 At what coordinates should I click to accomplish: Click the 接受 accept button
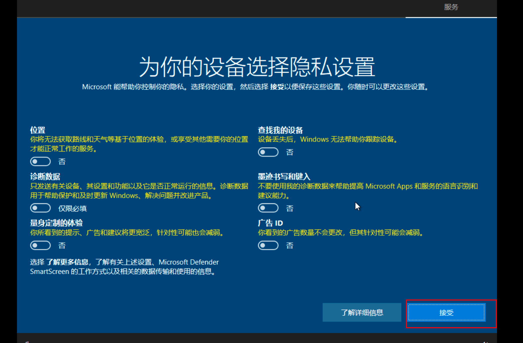point(446,312)
